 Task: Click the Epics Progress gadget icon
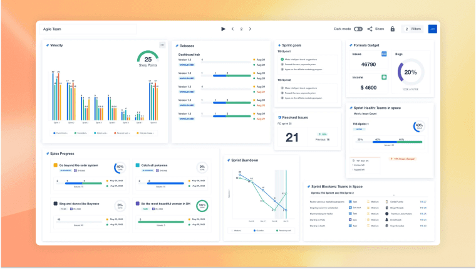48,154
